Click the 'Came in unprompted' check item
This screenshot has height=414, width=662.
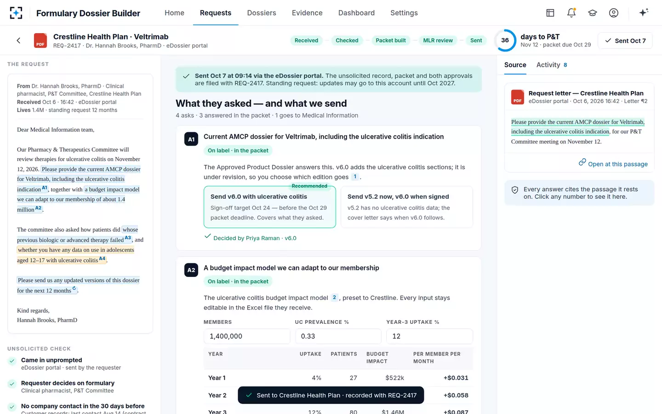pos(51,360)
